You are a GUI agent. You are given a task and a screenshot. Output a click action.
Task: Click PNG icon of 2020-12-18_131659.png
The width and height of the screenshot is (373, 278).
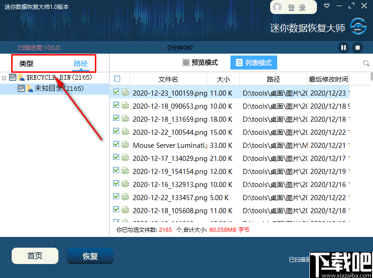(125, 118)
